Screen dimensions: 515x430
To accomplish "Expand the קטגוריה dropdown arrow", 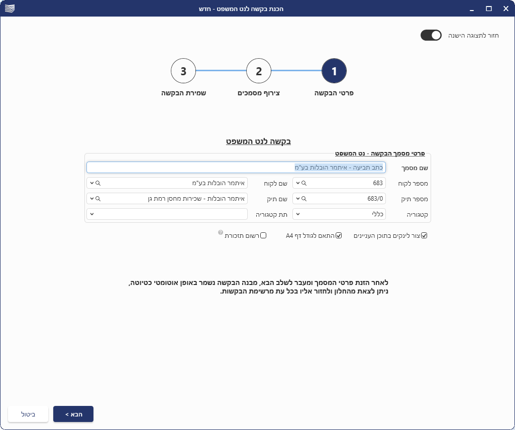I will pyautogui.click(x=297, y=214).
